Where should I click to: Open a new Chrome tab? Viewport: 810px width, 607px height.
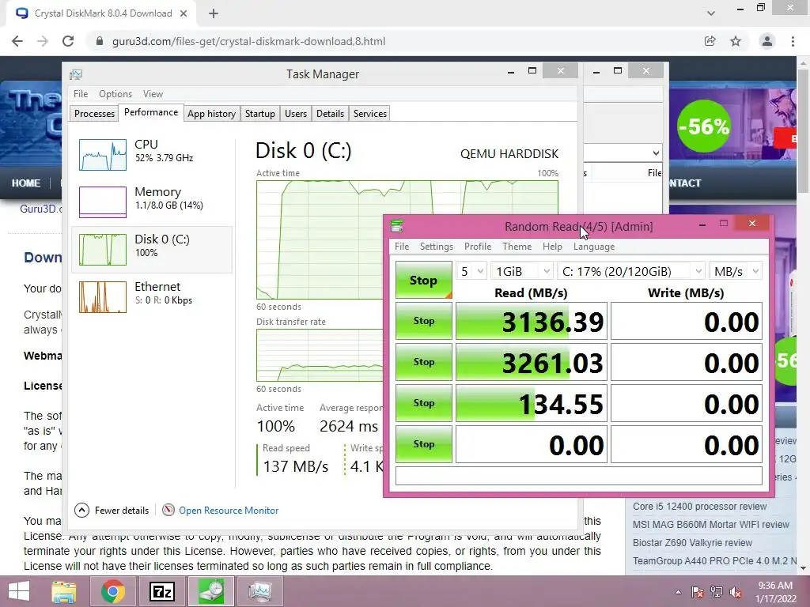[214, 13]
